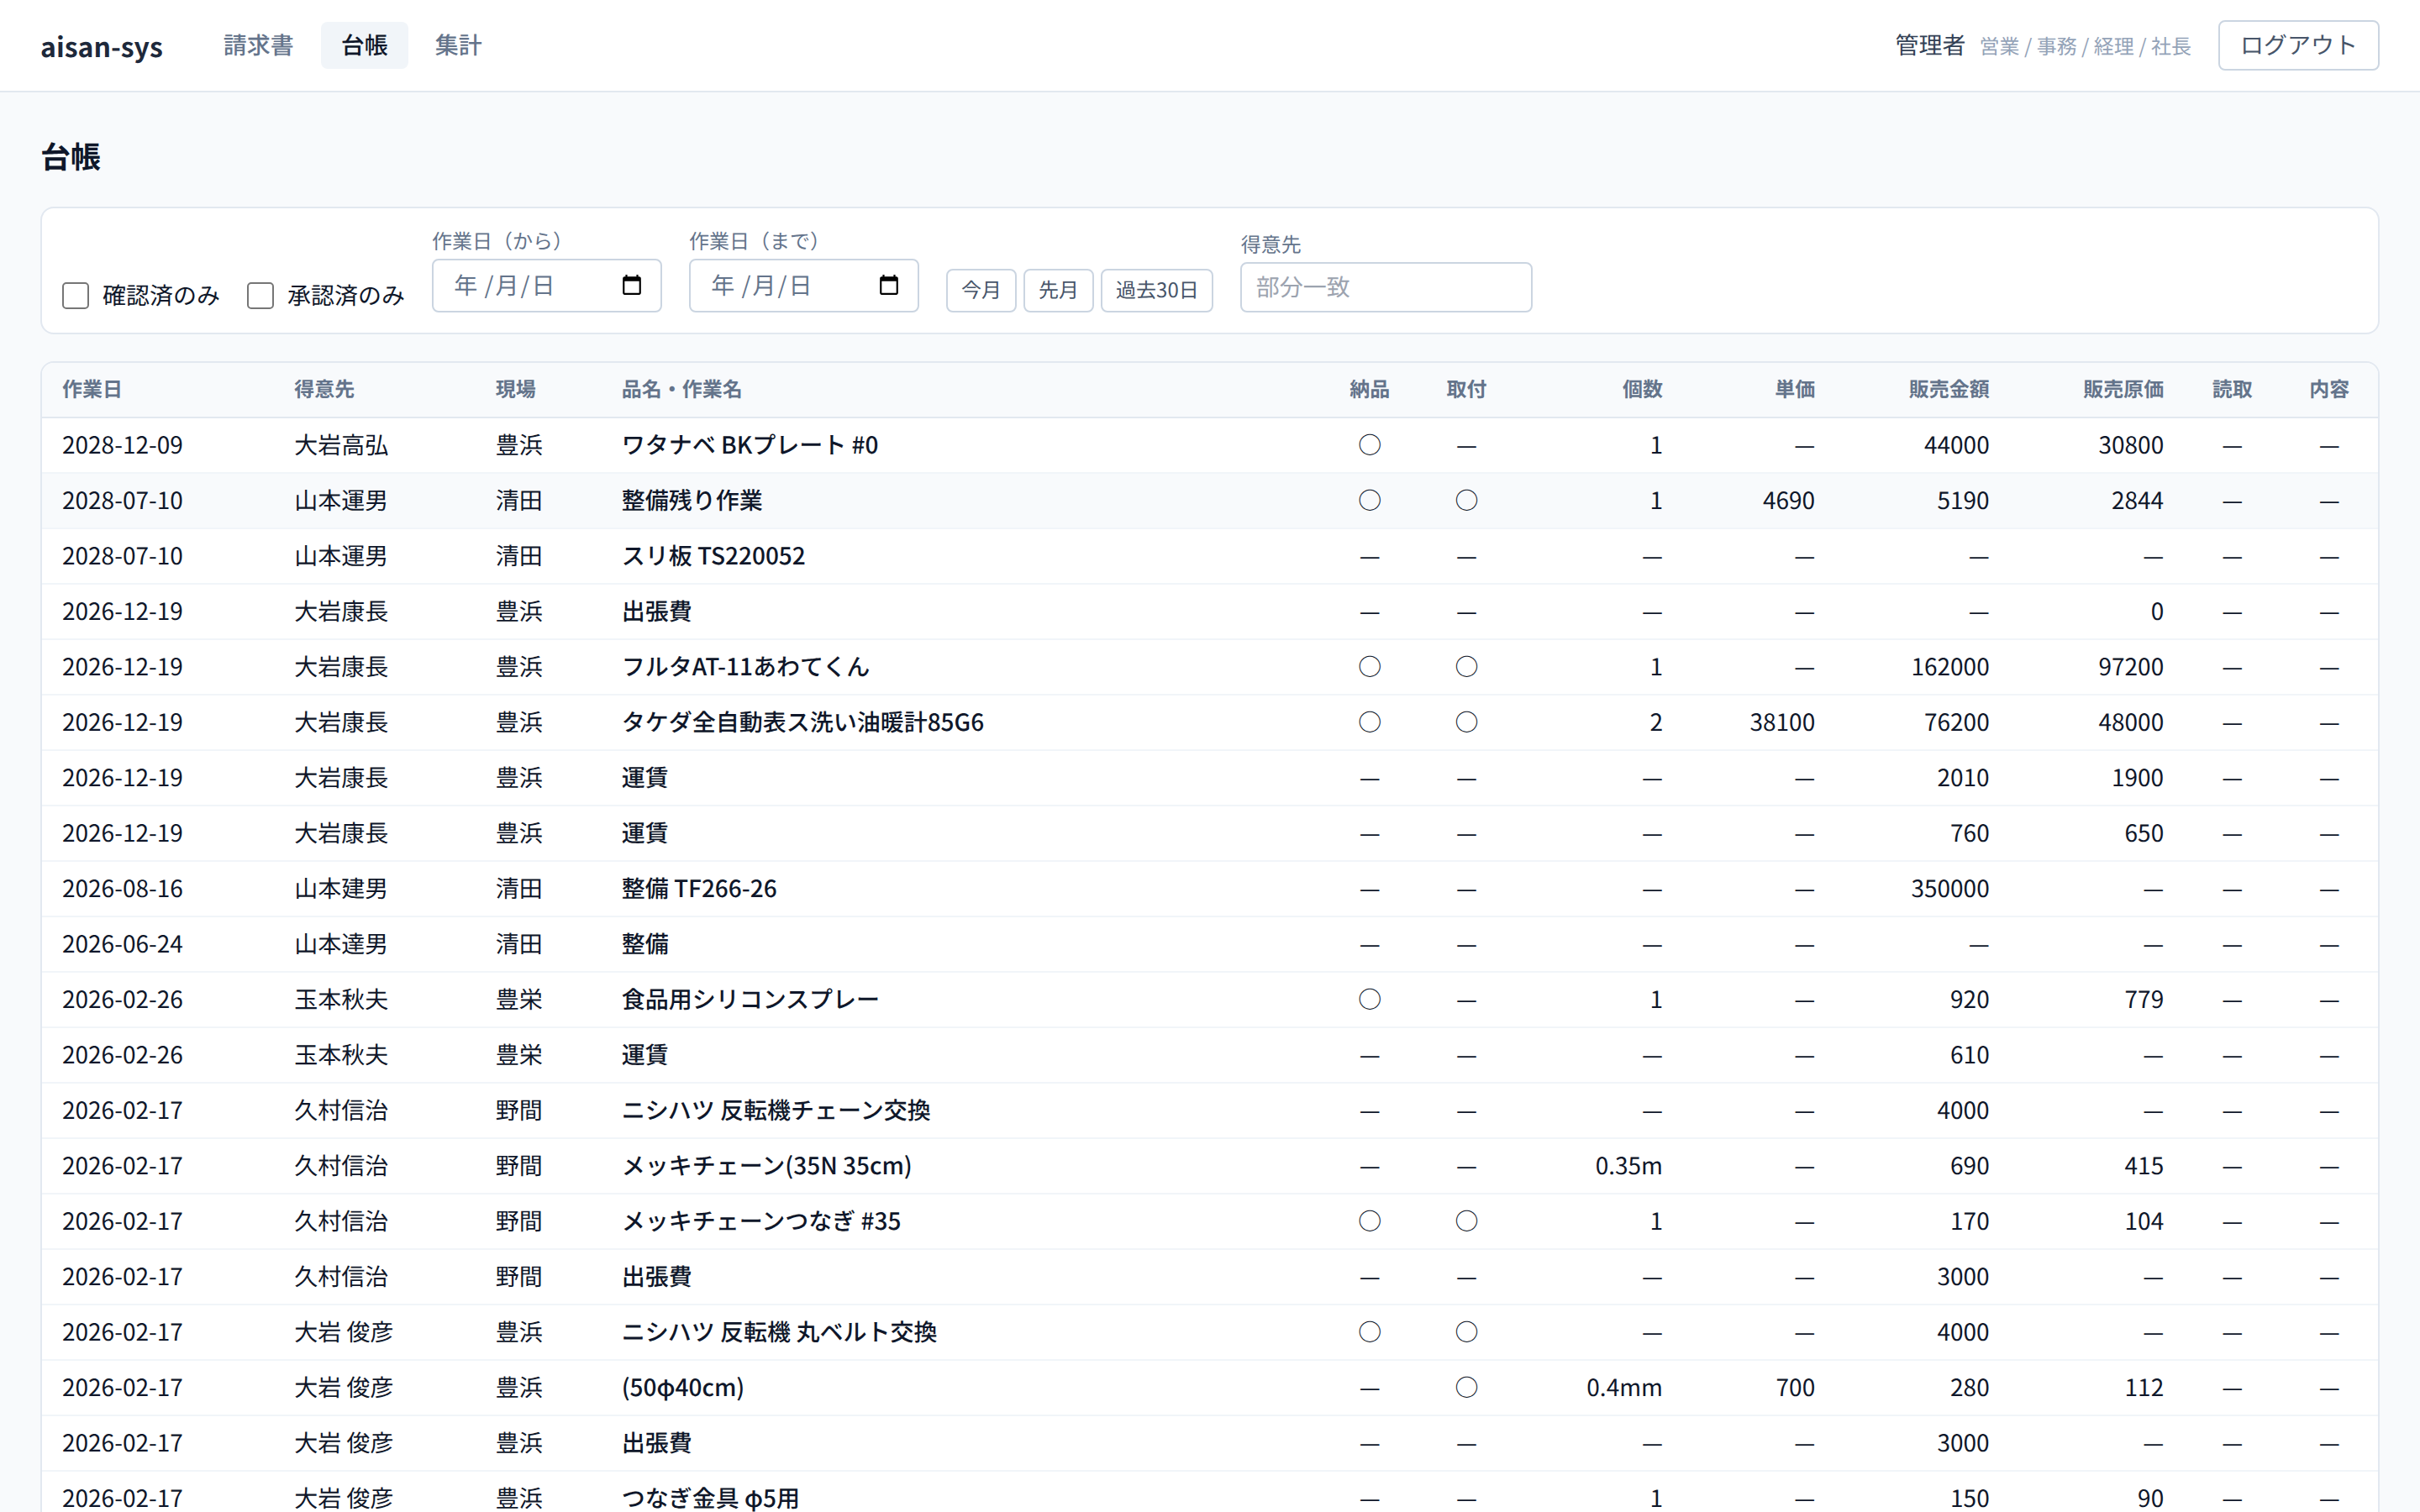The width and height of the screenshot is (2420, 1512).
Task: Select row ワタナベ BKプレート #0
Action: point(1209,445)
